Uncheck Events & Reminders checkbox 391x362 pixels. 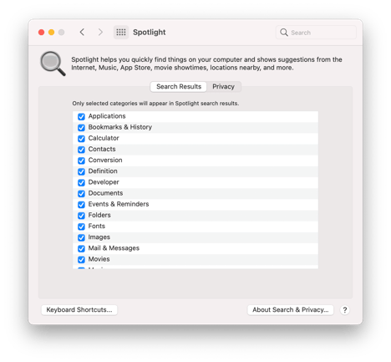click(81, 205)
